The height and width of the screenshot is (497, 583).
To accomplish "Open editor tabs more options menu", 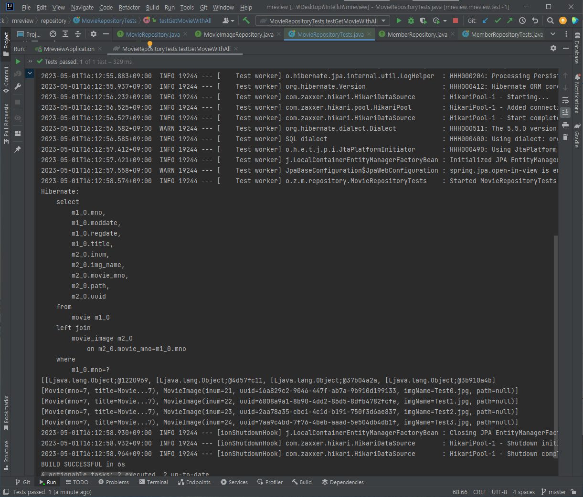I will [566, 34].
